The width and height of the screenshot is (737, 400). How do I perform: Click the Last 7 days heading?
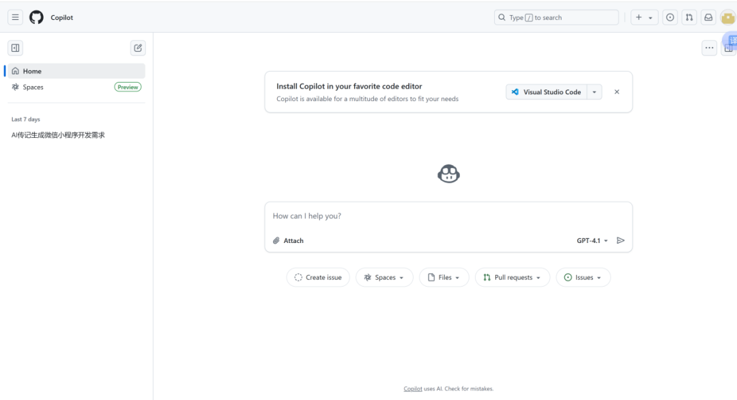click(x=26, y=119)
